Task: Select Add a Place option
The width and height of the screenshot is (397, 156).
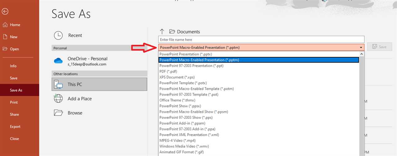Action: tap(99, 98)
